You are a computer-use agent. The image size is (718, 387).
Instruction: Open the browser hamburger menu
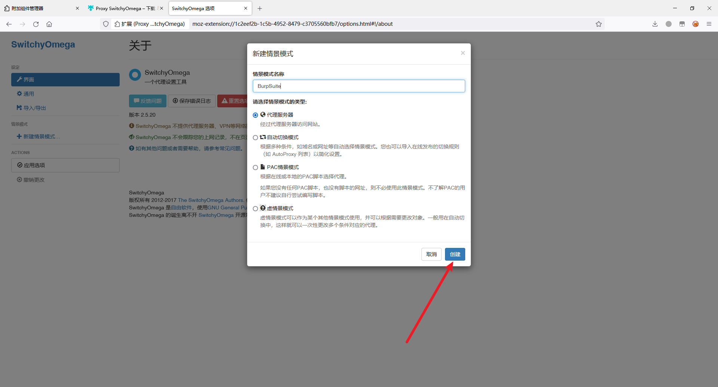709,24
